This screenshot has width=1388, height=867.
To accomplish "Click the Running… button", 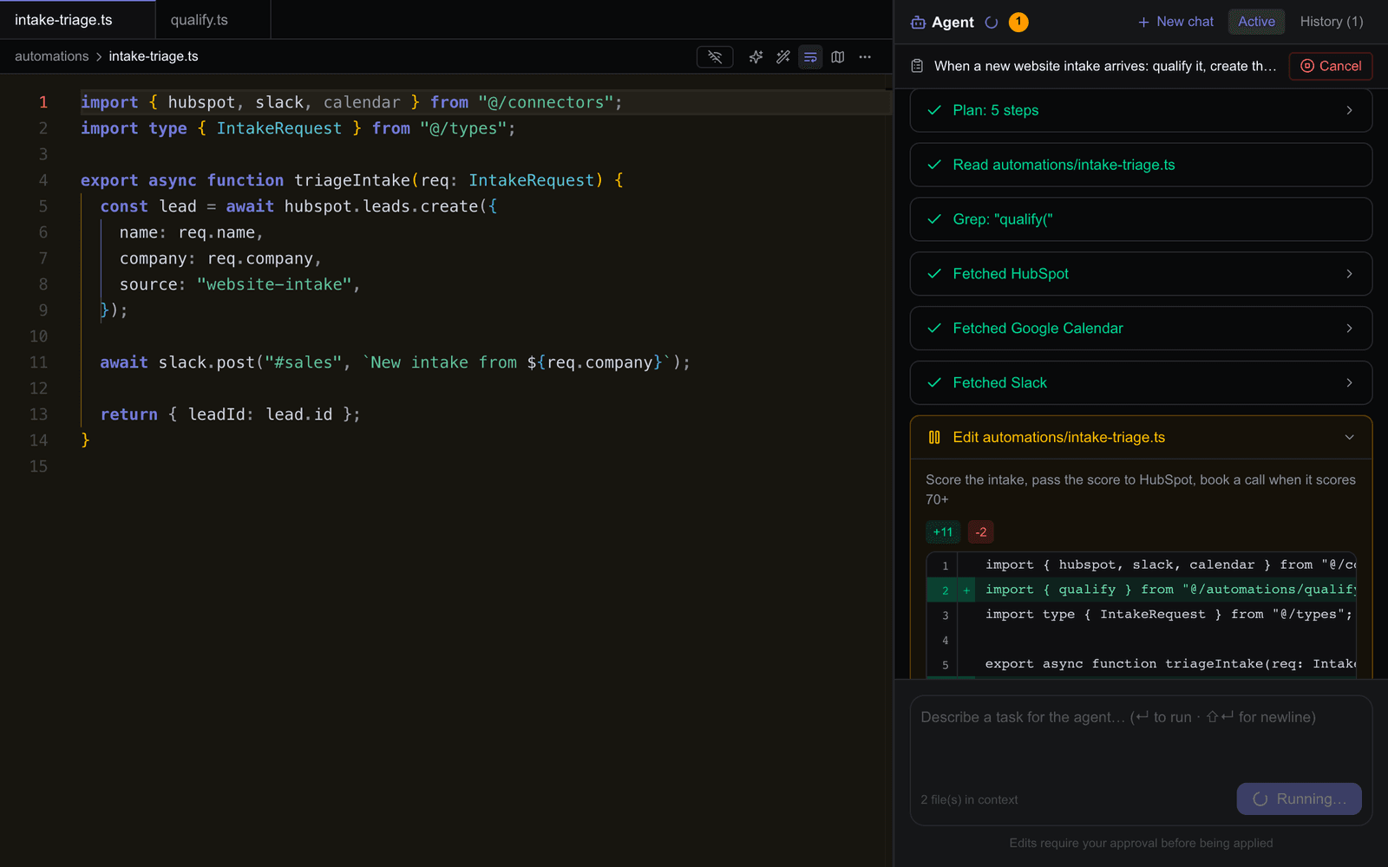I will tap(1299, 799).
